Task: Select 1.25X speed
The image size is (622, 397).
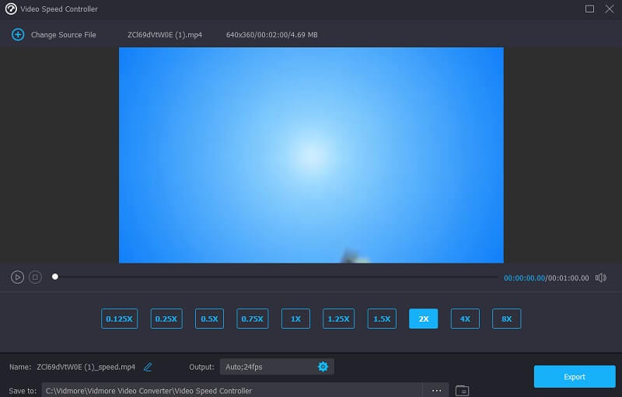Action: click(x=338, y=319)
